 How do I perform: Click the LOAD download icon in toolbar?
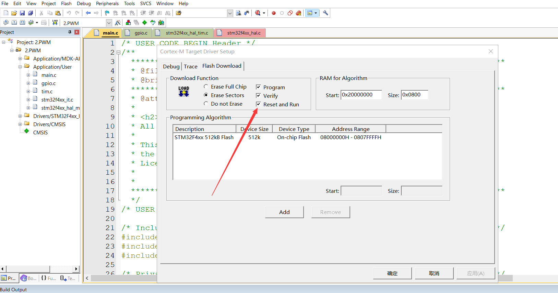55,23
